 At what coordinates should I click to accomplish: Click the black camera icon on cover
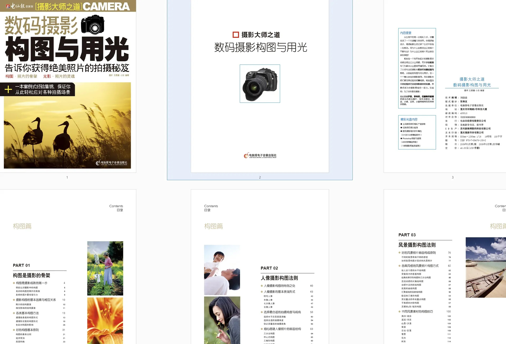click(93, 25)
